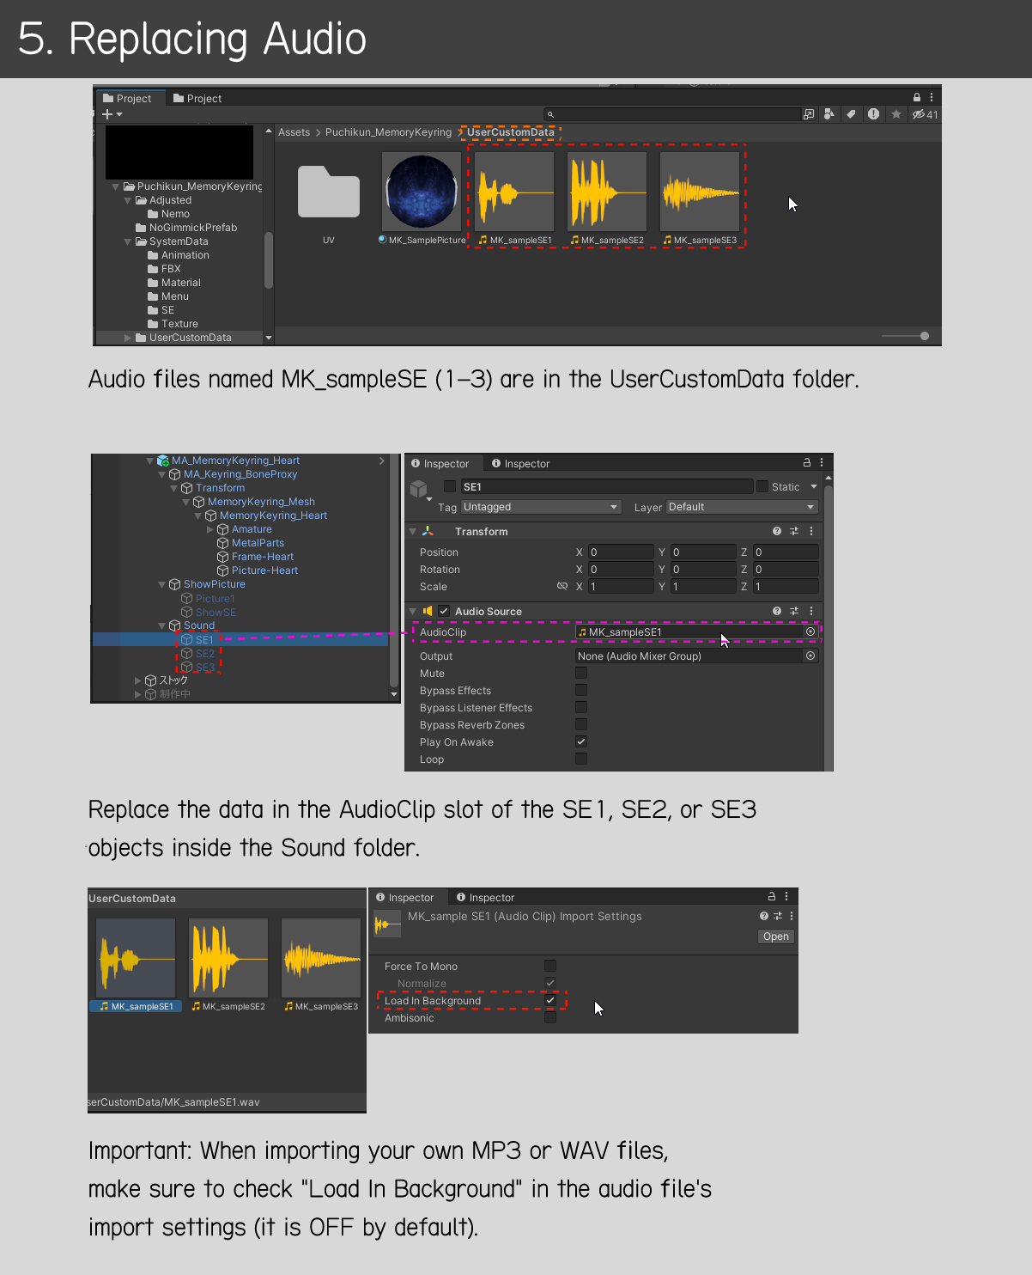Switch to the second Project tab

(197, 99)
